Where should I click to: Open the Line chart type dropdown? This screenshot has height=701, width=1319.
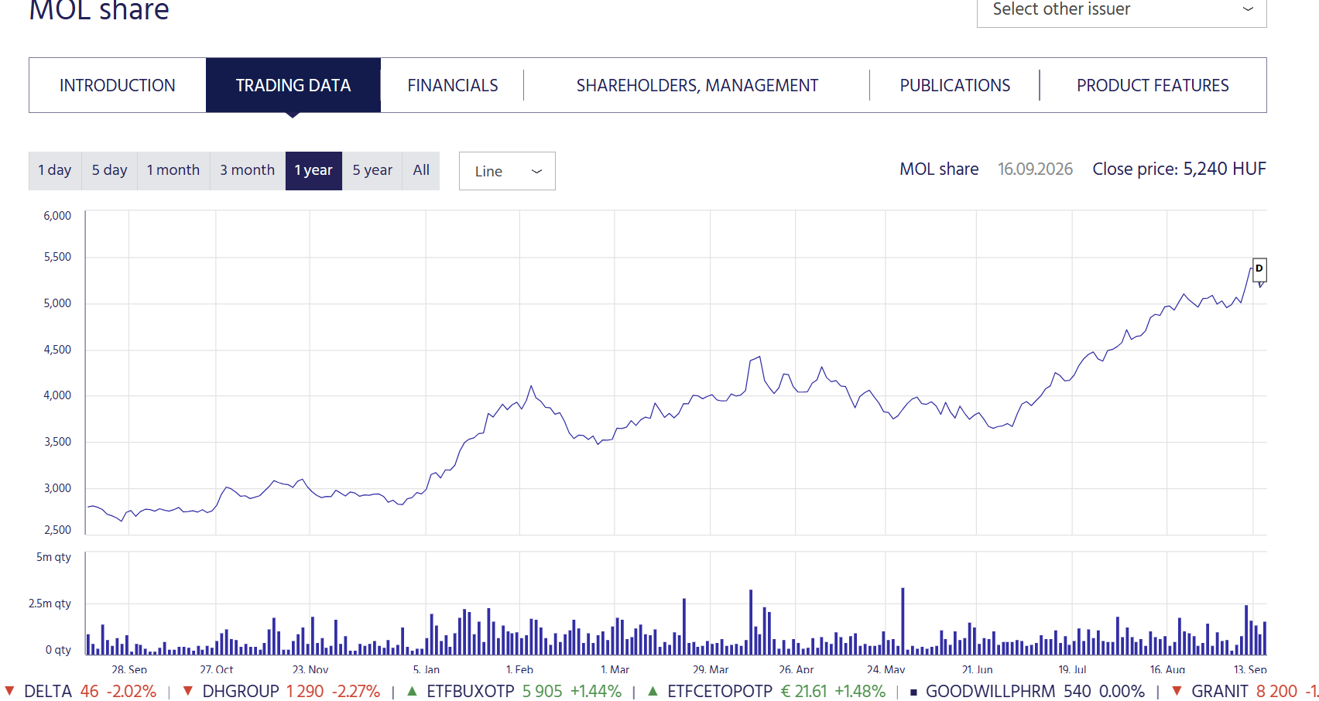point(507,171)
